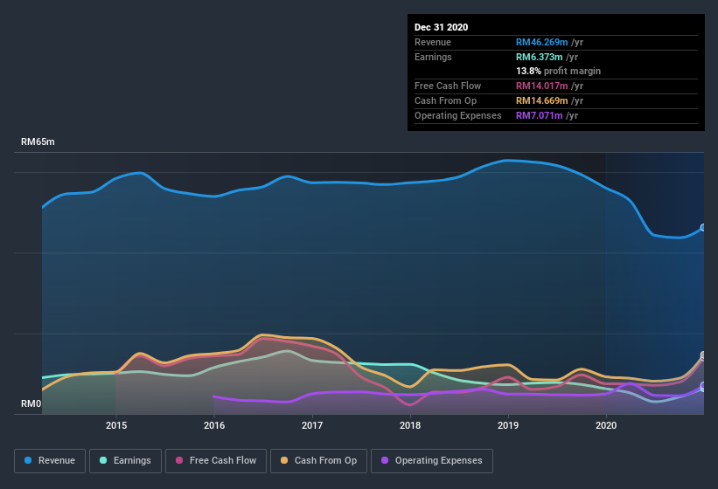Click the 2020 x-axis label
Viewport: 718px width, 489px height.
tap(606, 425)
